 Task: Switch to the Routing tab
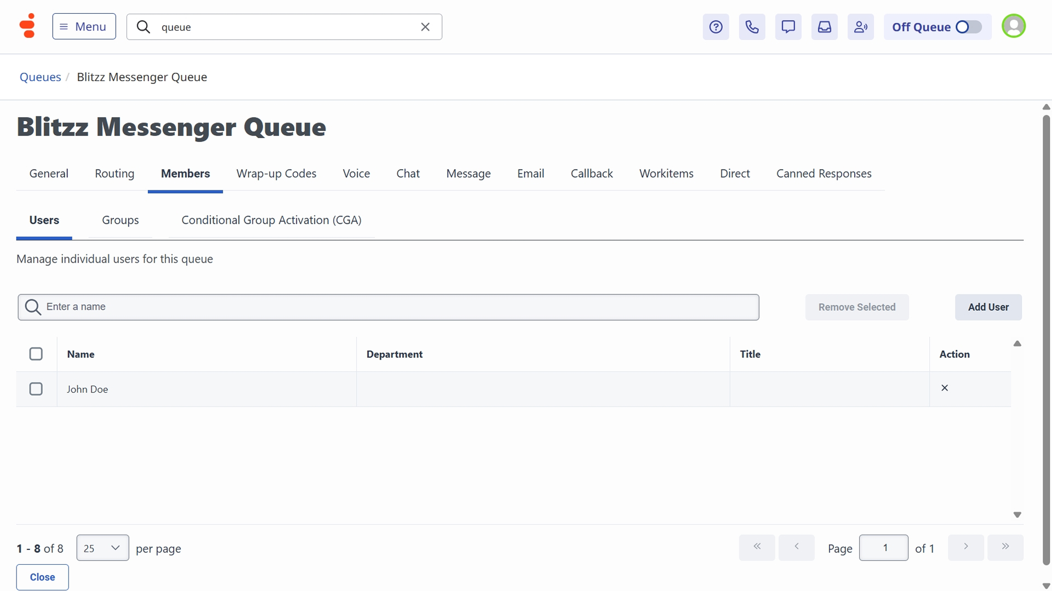pyautogui.click(x=114, y=173)
